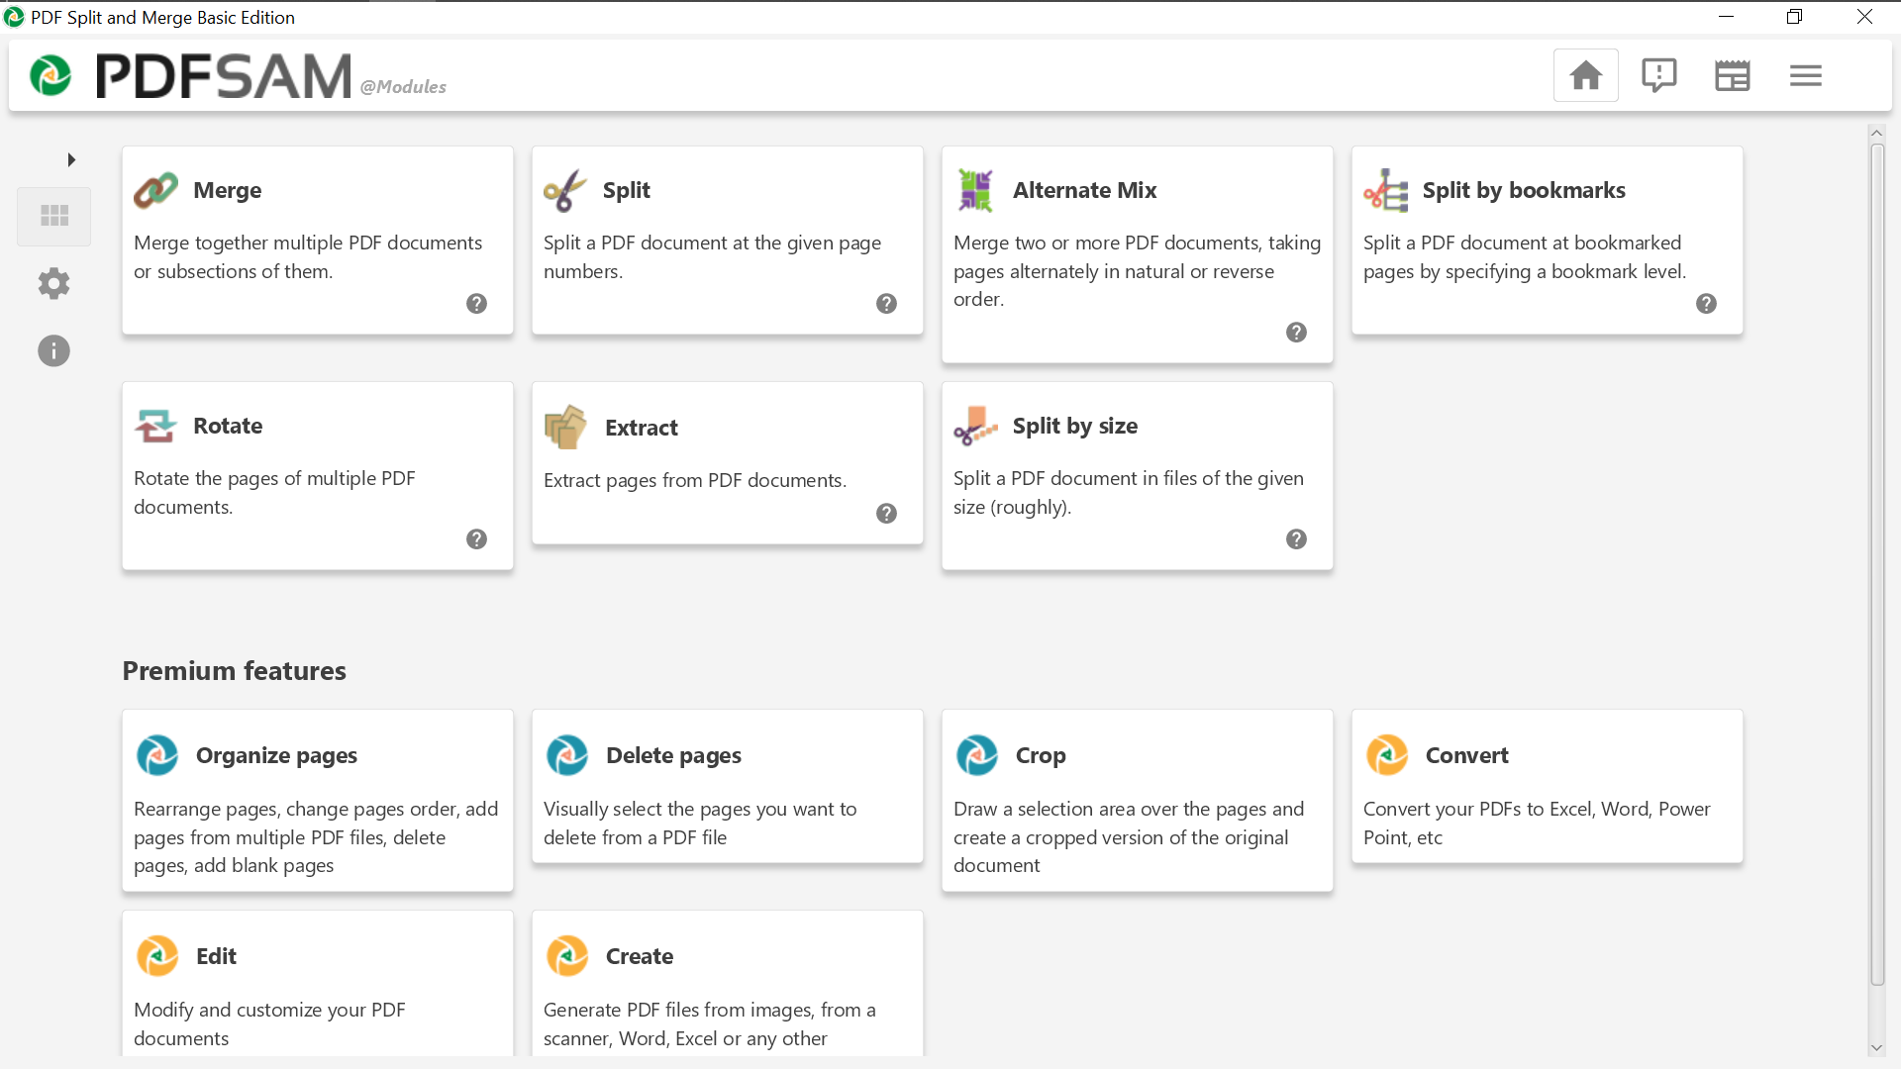Screen dimensions: 1901x1069
Task: Open the Settings panel
Action: [54, 283]
